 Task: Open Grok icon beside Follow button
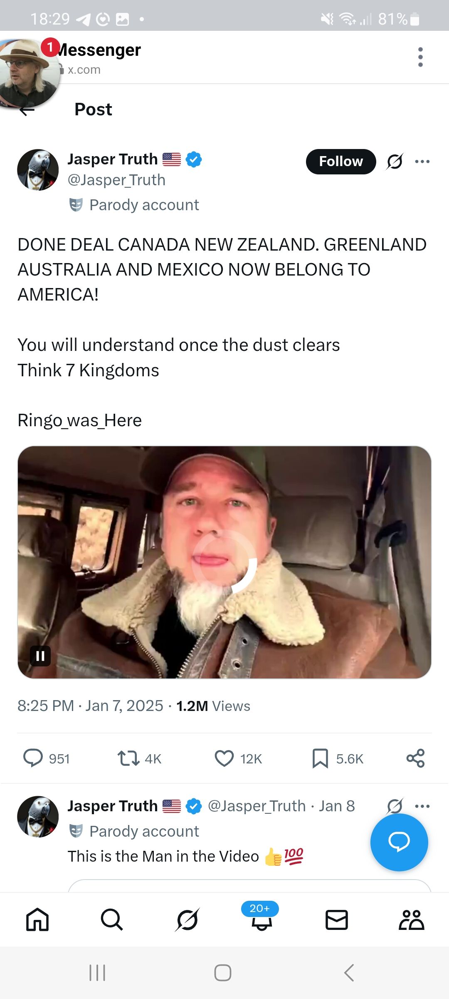pyautogui.click(x=395, y=162)
